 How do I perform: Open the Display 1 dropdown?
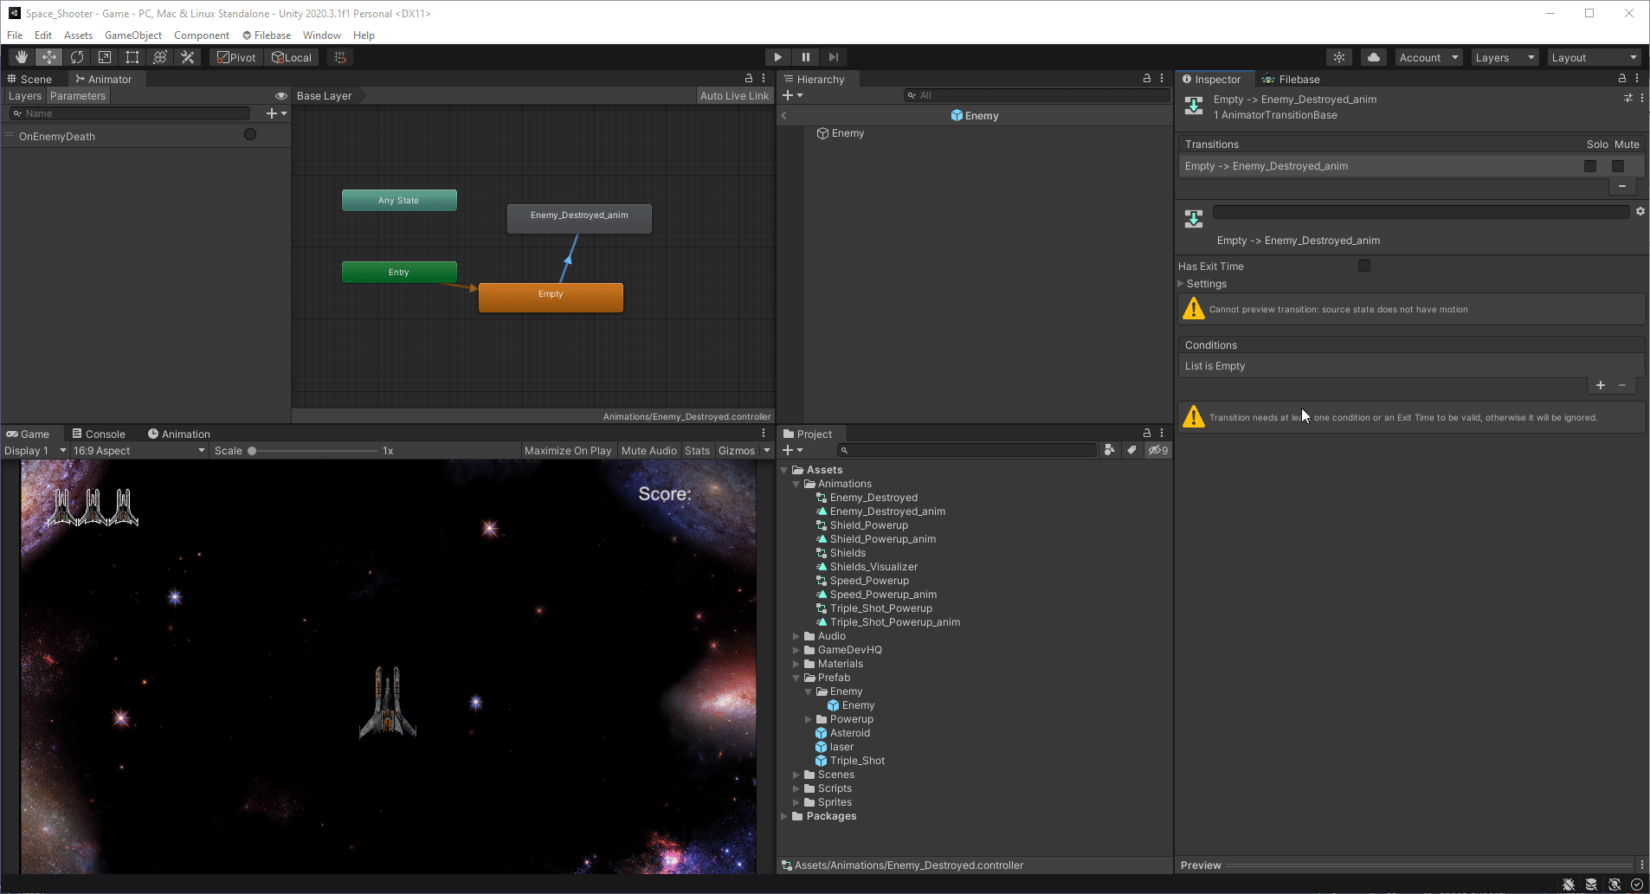35,450
